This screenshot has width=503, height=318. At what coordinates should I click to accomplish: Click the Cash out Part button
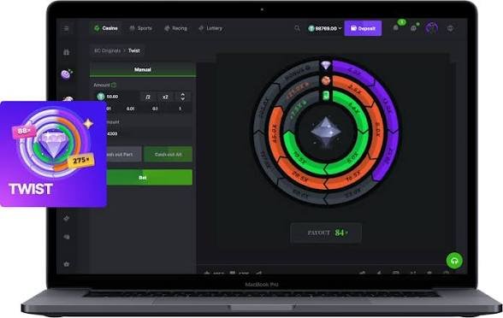(x=123, y=155)
